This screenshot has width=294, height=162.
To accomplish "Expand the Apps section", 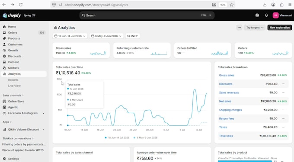I will (x=7, y=122).
